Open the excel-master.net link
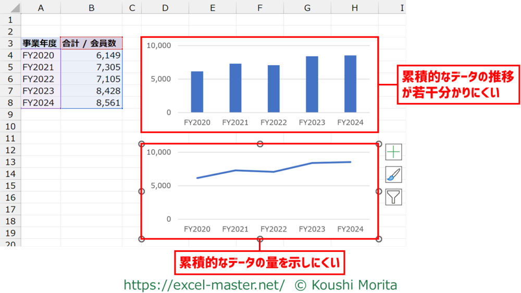The height and width of the screenshot is (293, 521). [x=204, y=285]
